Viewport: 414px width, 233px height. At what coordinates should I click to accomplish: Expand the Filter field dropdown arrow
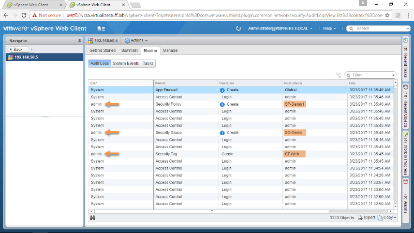[x=393, y=75]
